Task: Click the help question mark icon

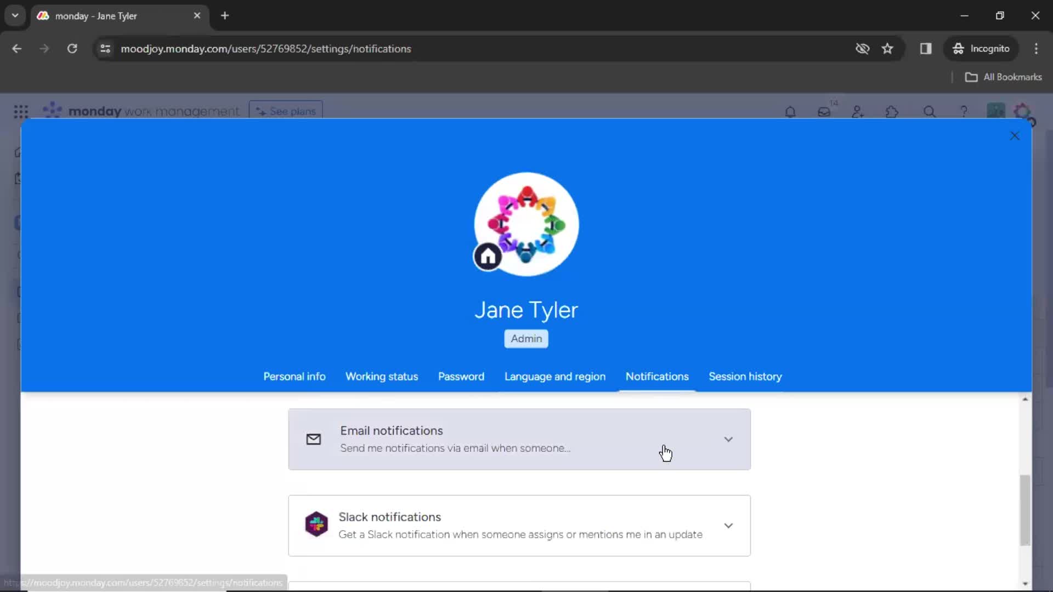Action: pos(964,112)
